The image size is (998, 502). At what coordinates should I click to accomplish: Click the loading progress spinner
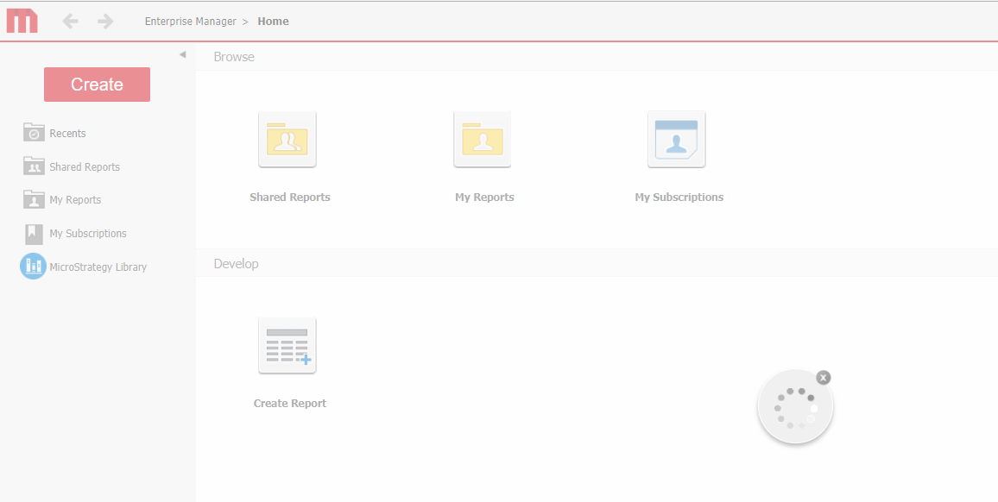pos(795,405)
